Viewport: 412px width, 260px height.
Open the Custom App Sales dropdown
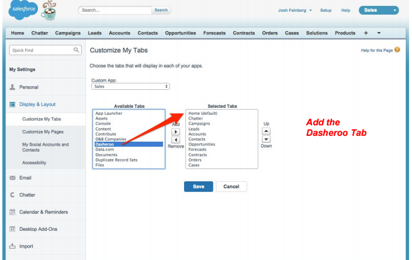pos(130,86)
